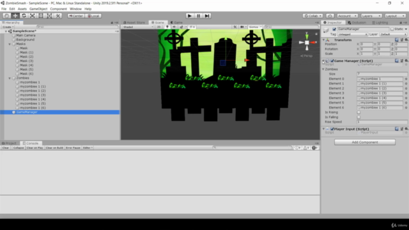409x230 pixels.
Task: Open scene effects dropdown icon
Action: click(183, 27)
